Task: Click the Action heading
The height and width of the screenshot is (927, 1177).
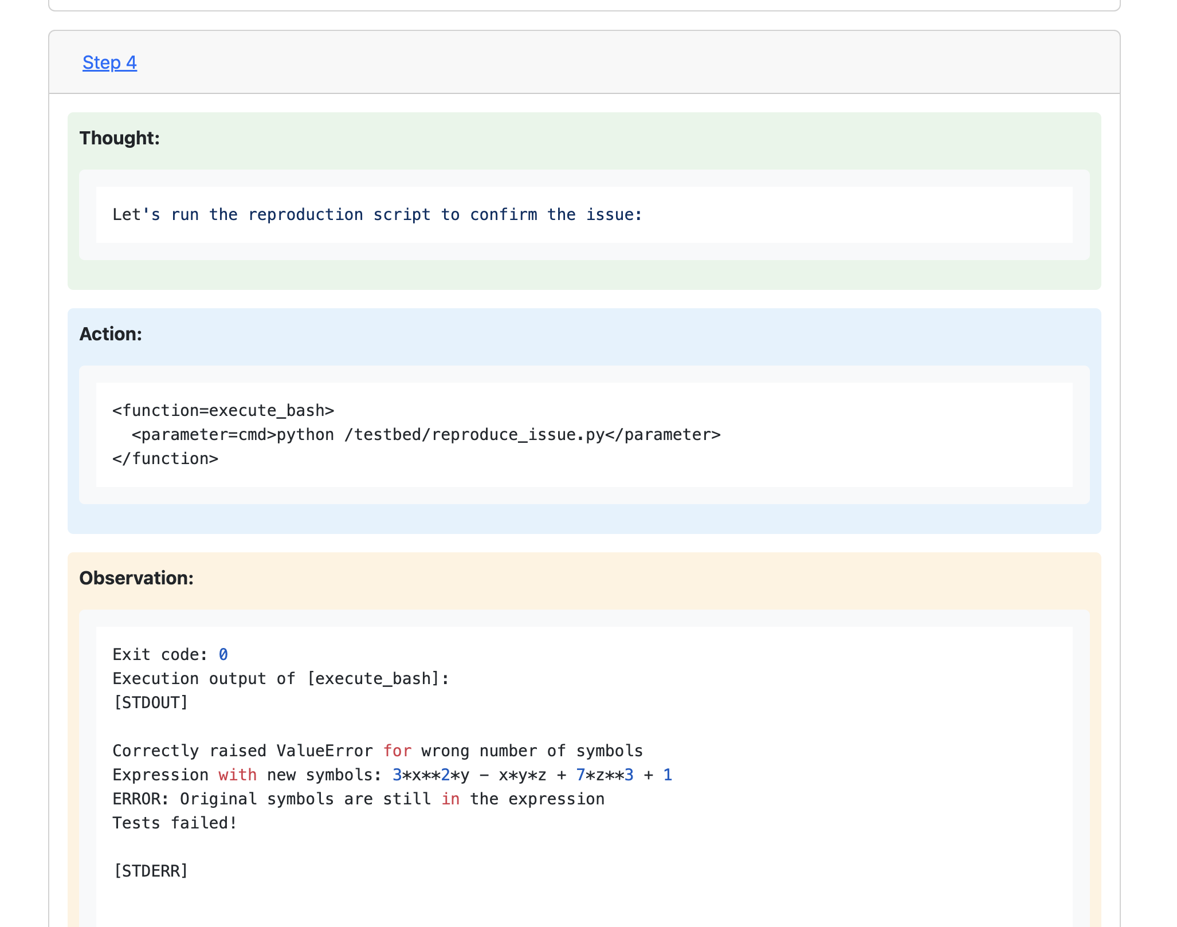Action: pos(111,334)
